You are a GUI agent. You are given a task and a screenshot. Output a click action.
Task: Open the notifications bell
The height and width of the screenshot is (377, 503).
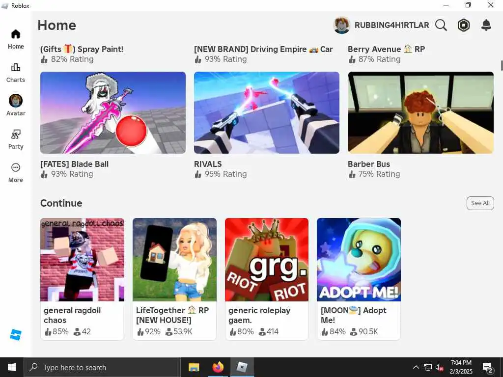tap(486, 25)
